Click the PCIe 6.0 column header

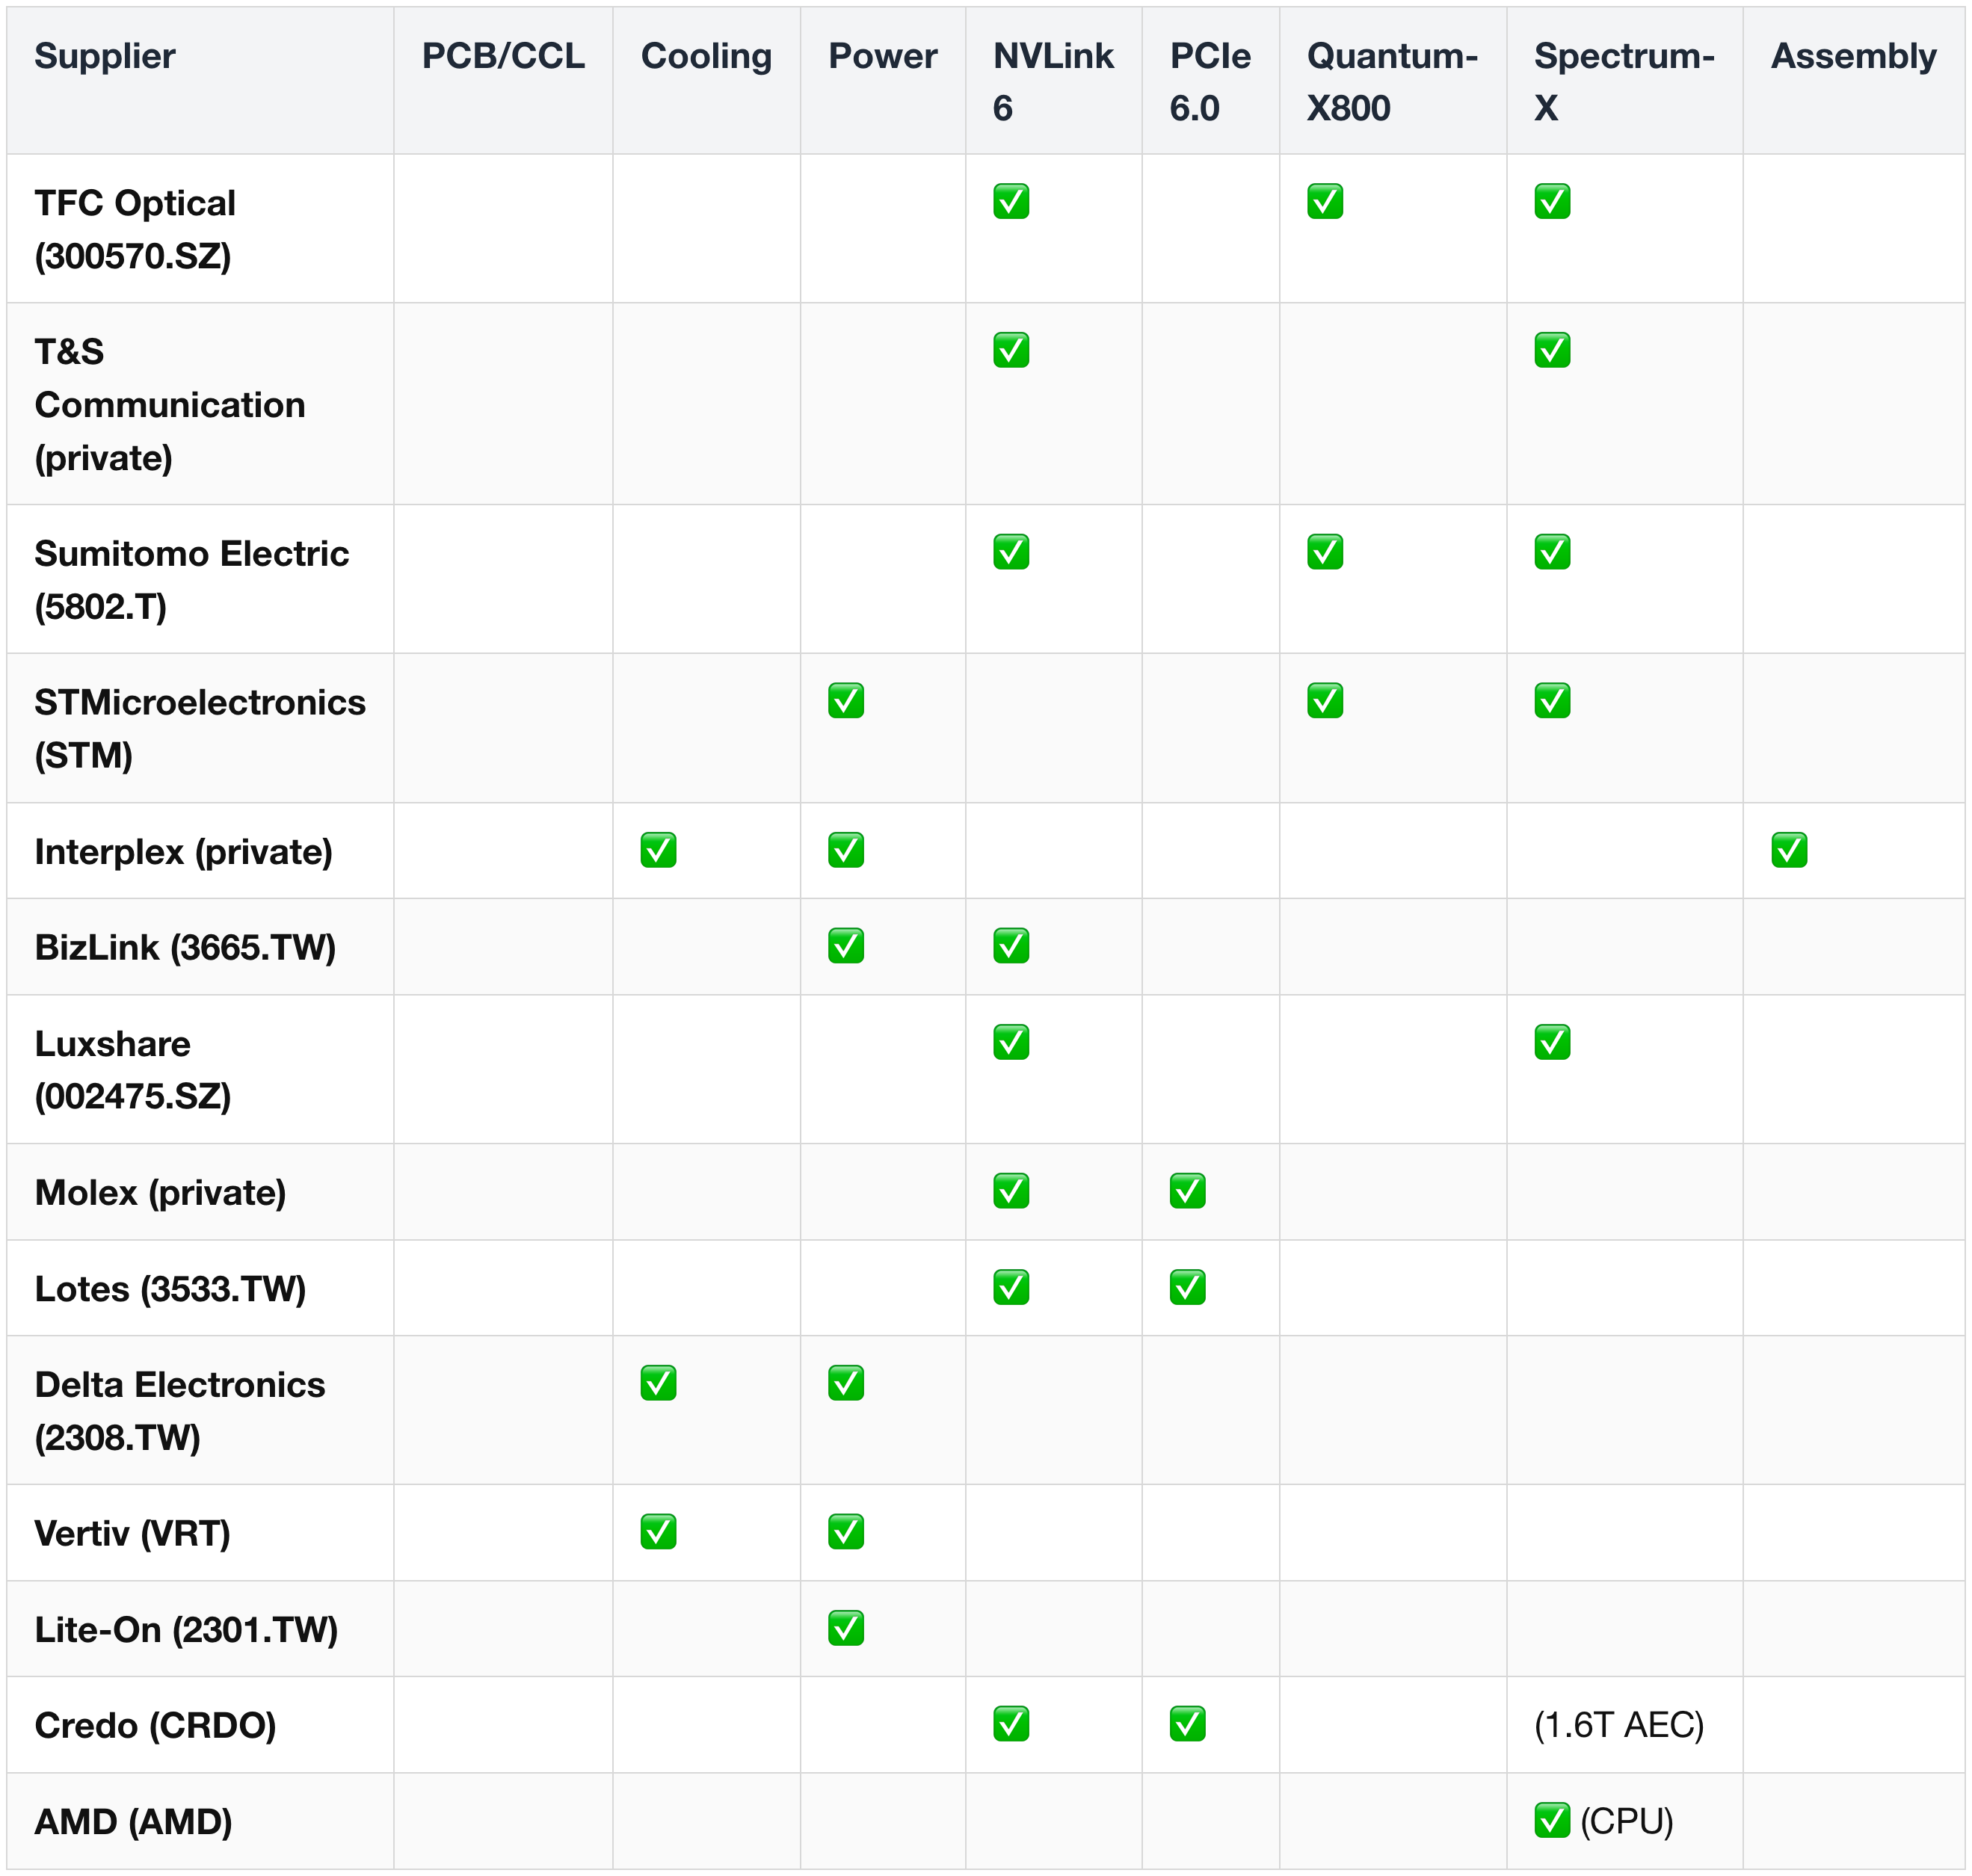tap(1210, 81)
